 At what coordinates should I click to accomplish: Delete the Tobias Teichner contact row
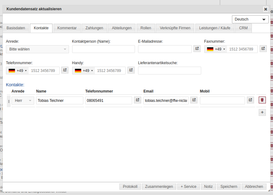click(x=262, y=100)
